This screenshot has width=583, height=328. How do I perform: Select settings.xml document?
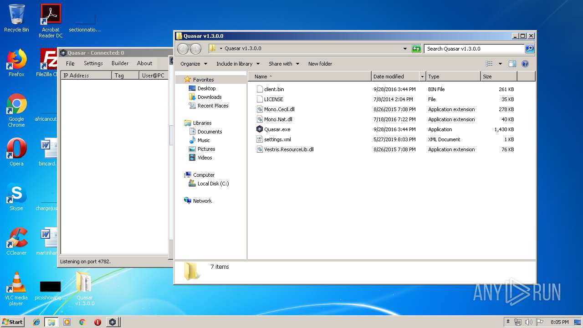click(x=277, y=139)
